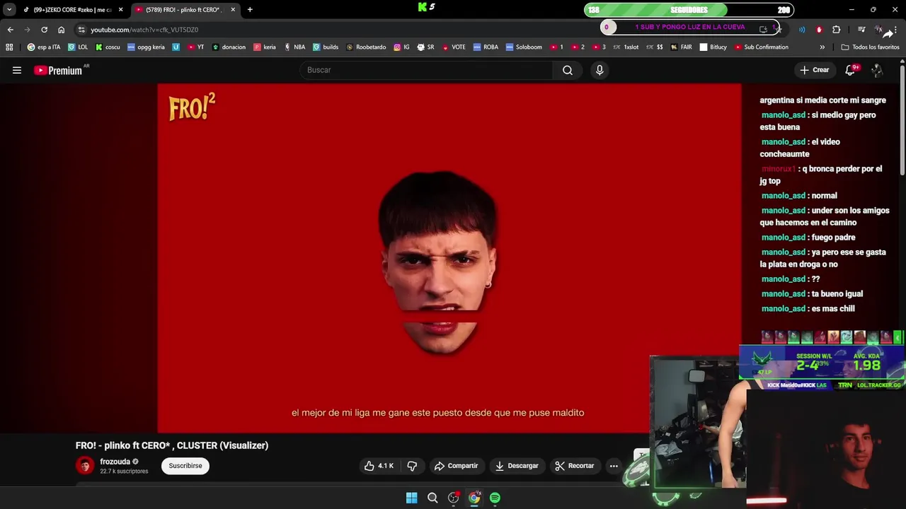Click the Crear create button

pyautogui.click(x=815, y=70)
